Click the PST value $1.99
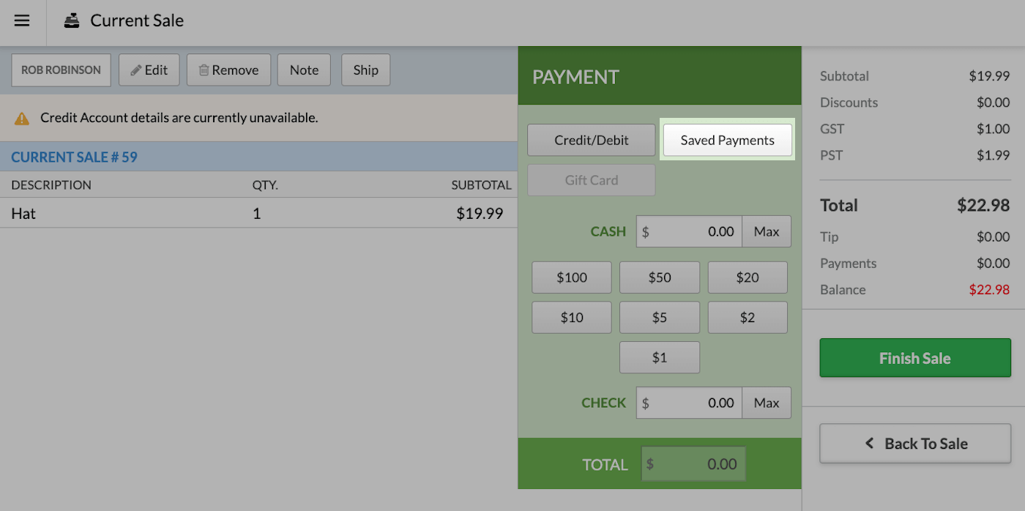The image size is (1025, 511). tap(994, 155)
